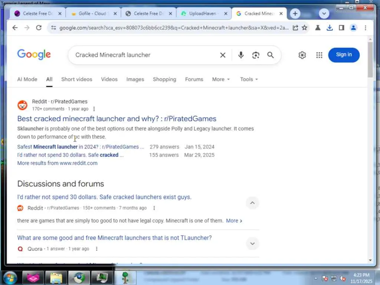The height and width of the screenshot is (285, 380).
Task: Click into the Google search input field
Action: (x=145, y=55)
